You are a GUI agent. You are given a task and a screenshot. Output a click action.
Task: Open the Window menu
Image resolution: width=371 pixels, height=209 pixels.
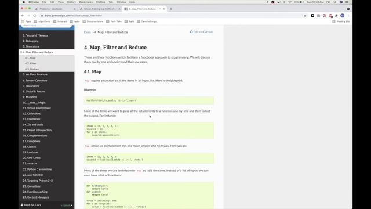121,2
